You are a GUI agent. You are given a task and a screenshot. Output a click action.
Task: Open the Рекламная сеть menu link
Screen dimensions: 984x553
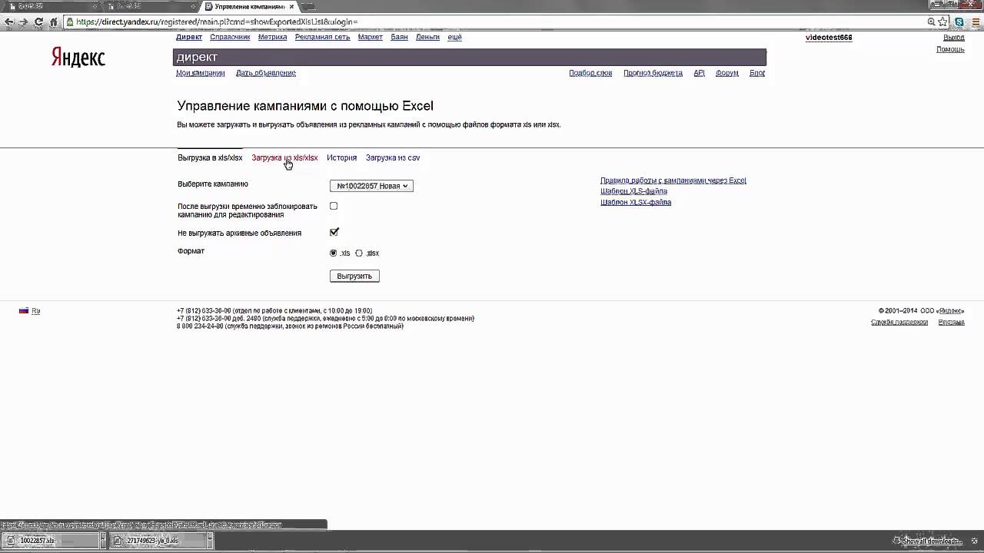[322, 37]
